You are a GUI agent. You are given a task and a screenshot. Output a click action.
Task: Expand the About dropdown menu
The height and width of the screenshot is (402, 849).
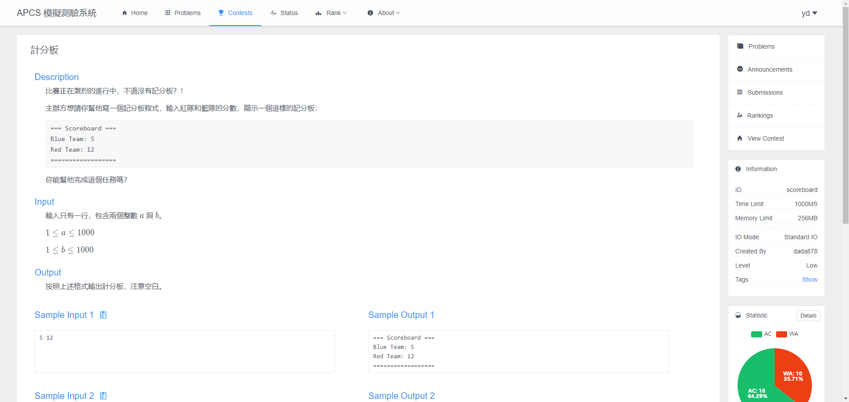384,13
